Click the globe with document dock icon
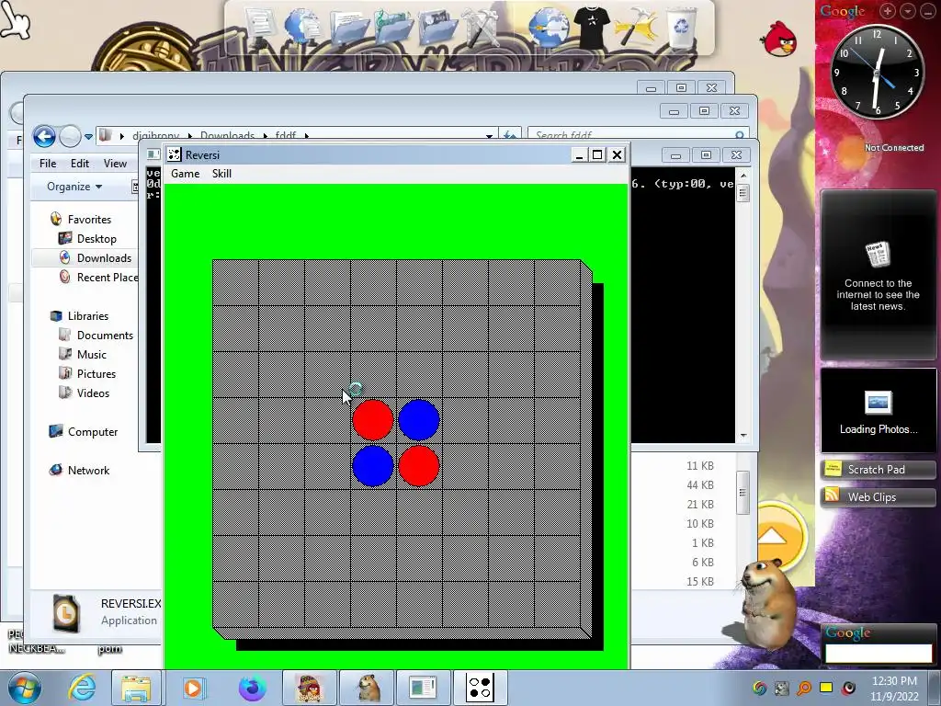Viewport: 941px width, 706px height. (303, 27)
